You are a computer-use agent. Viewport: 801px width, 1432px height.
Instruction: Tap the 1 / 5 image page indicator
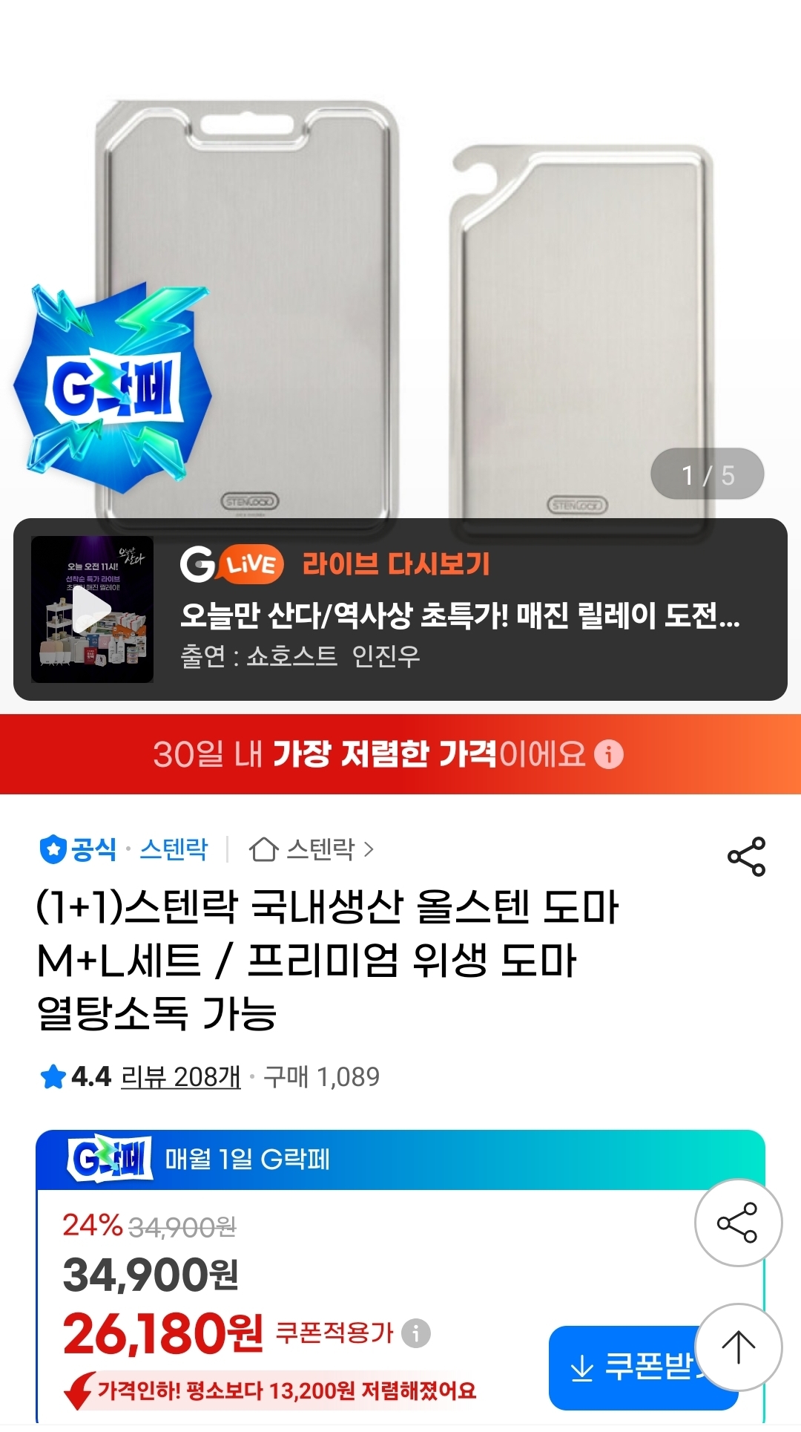tap(708, 474)
